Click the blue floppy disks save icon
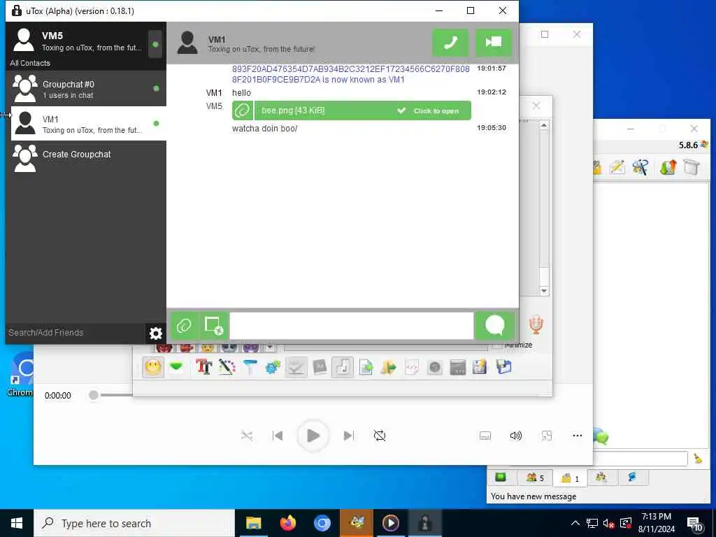716x537 pixels. 503,366
